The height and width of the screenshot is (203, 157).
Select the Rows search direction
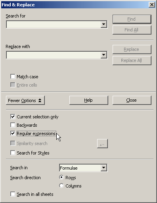(x=61, y=177)
